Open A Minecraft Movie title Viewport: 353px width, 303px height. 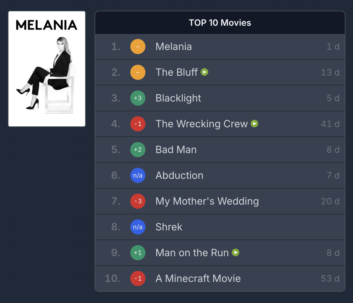[x=198, y=278]
